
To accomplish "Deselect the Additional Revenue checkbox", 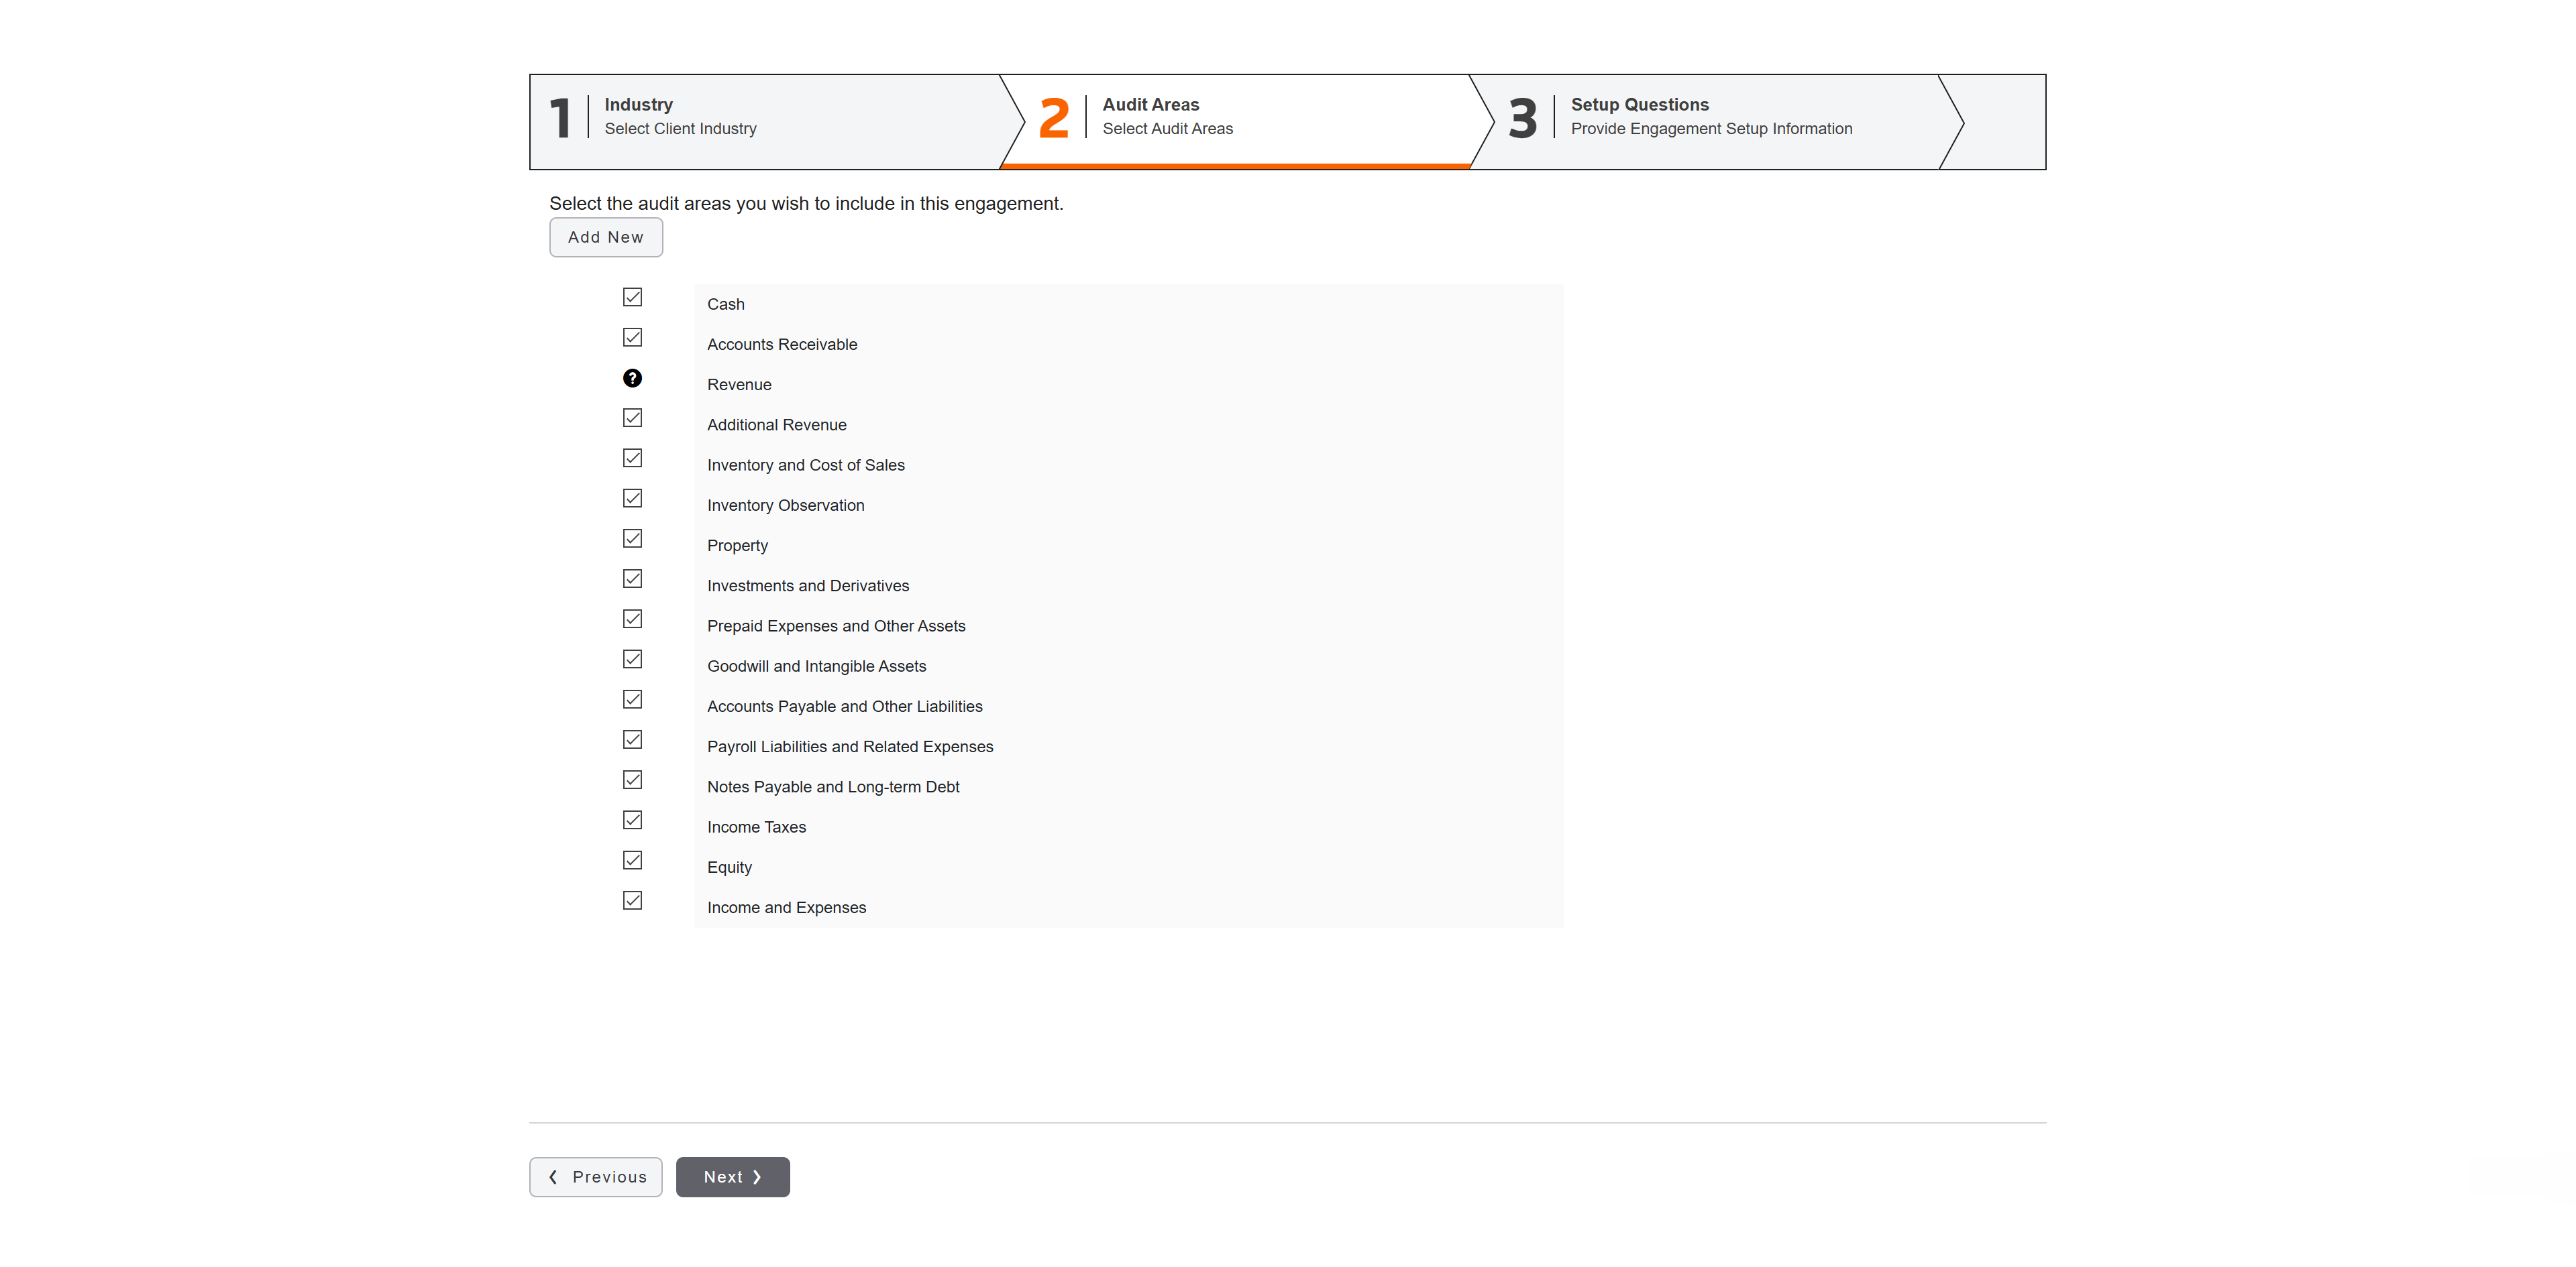I will [632, 418].
